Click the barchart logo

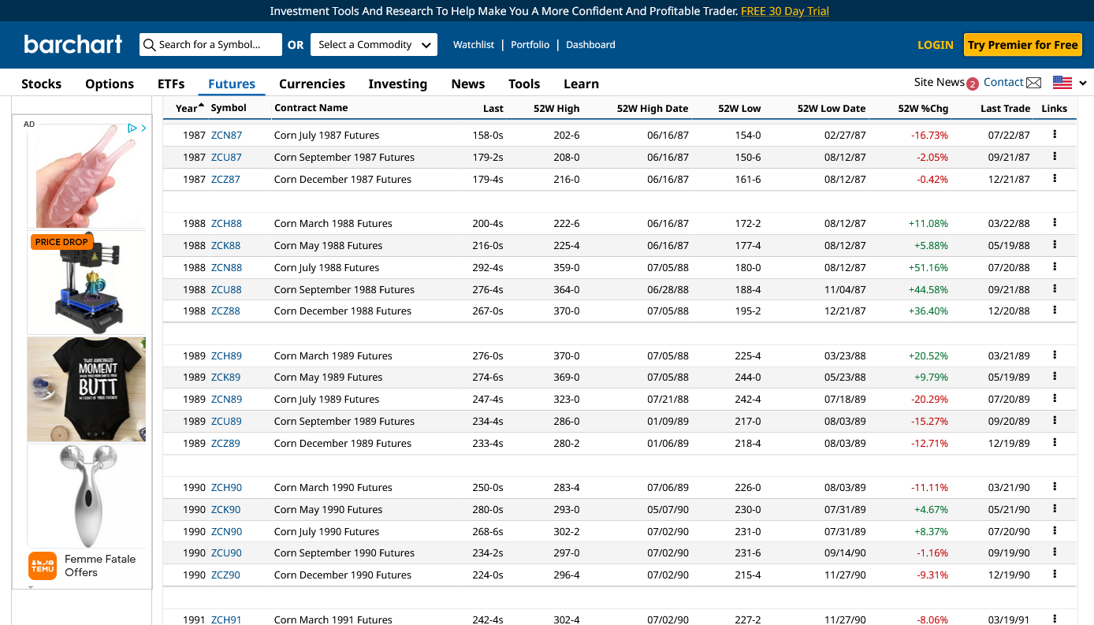tap(73, 44)
